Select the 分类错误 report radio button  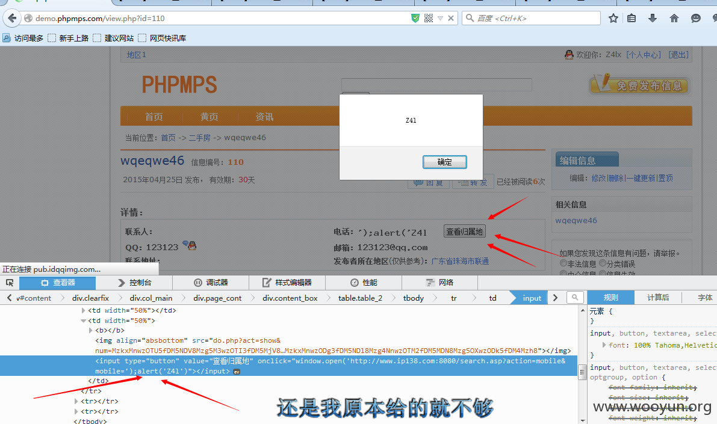point(603,263)
